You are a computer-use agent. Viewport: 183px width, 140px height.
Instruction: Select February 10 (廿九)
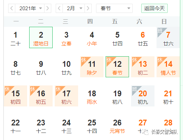(x=67, y=67)
